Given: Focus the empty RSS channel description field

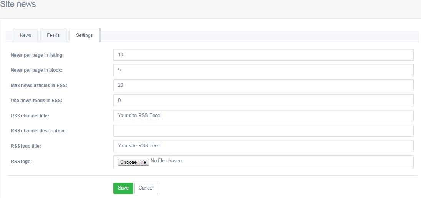Looking at the screenshot, I should (263, 131).
